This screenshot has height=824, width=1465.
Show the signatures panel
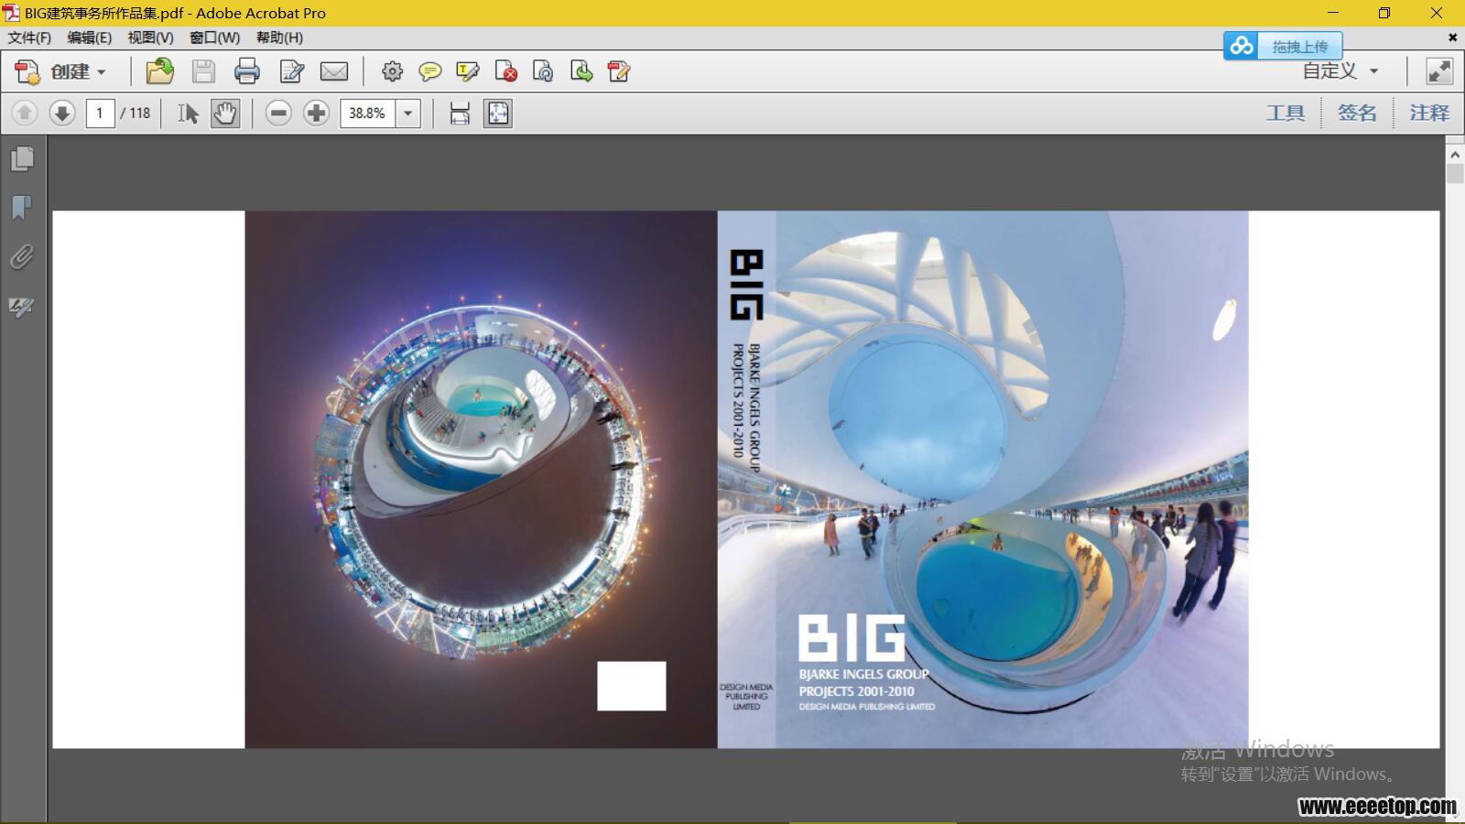[22, 306]
